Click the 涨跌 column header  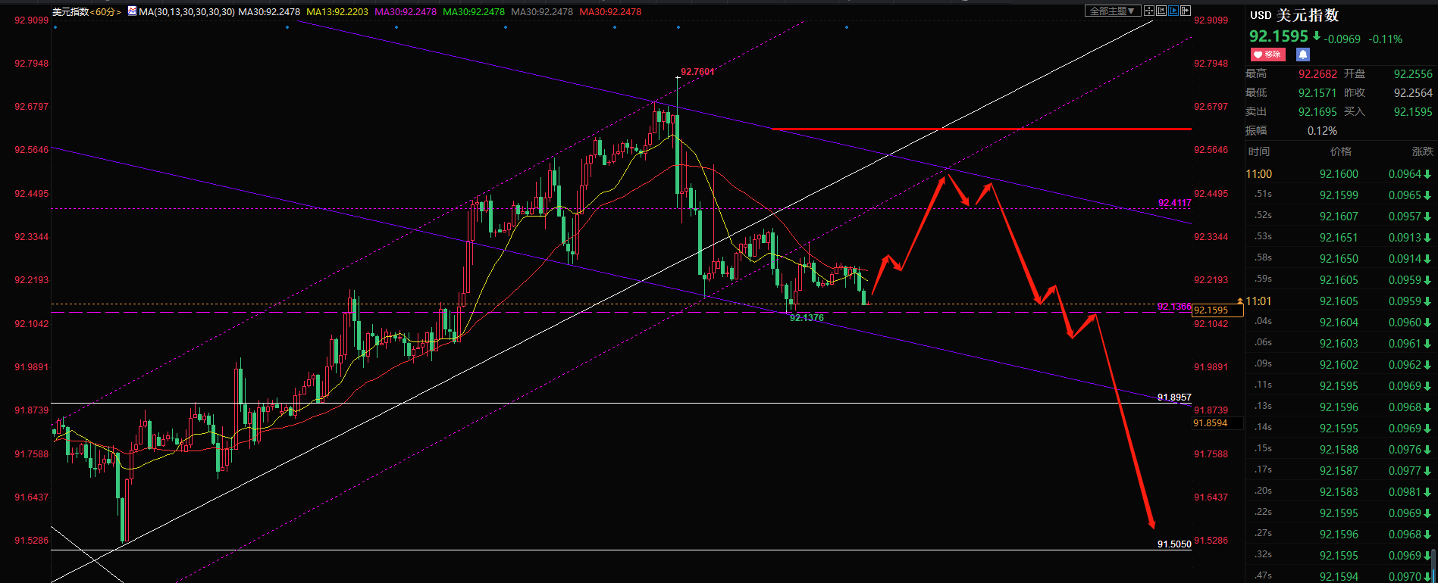point(1421,151)
